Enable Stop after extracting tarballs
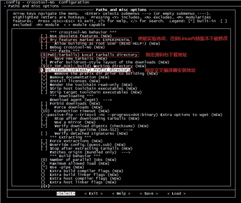241x203 pixels. [87, 148]
